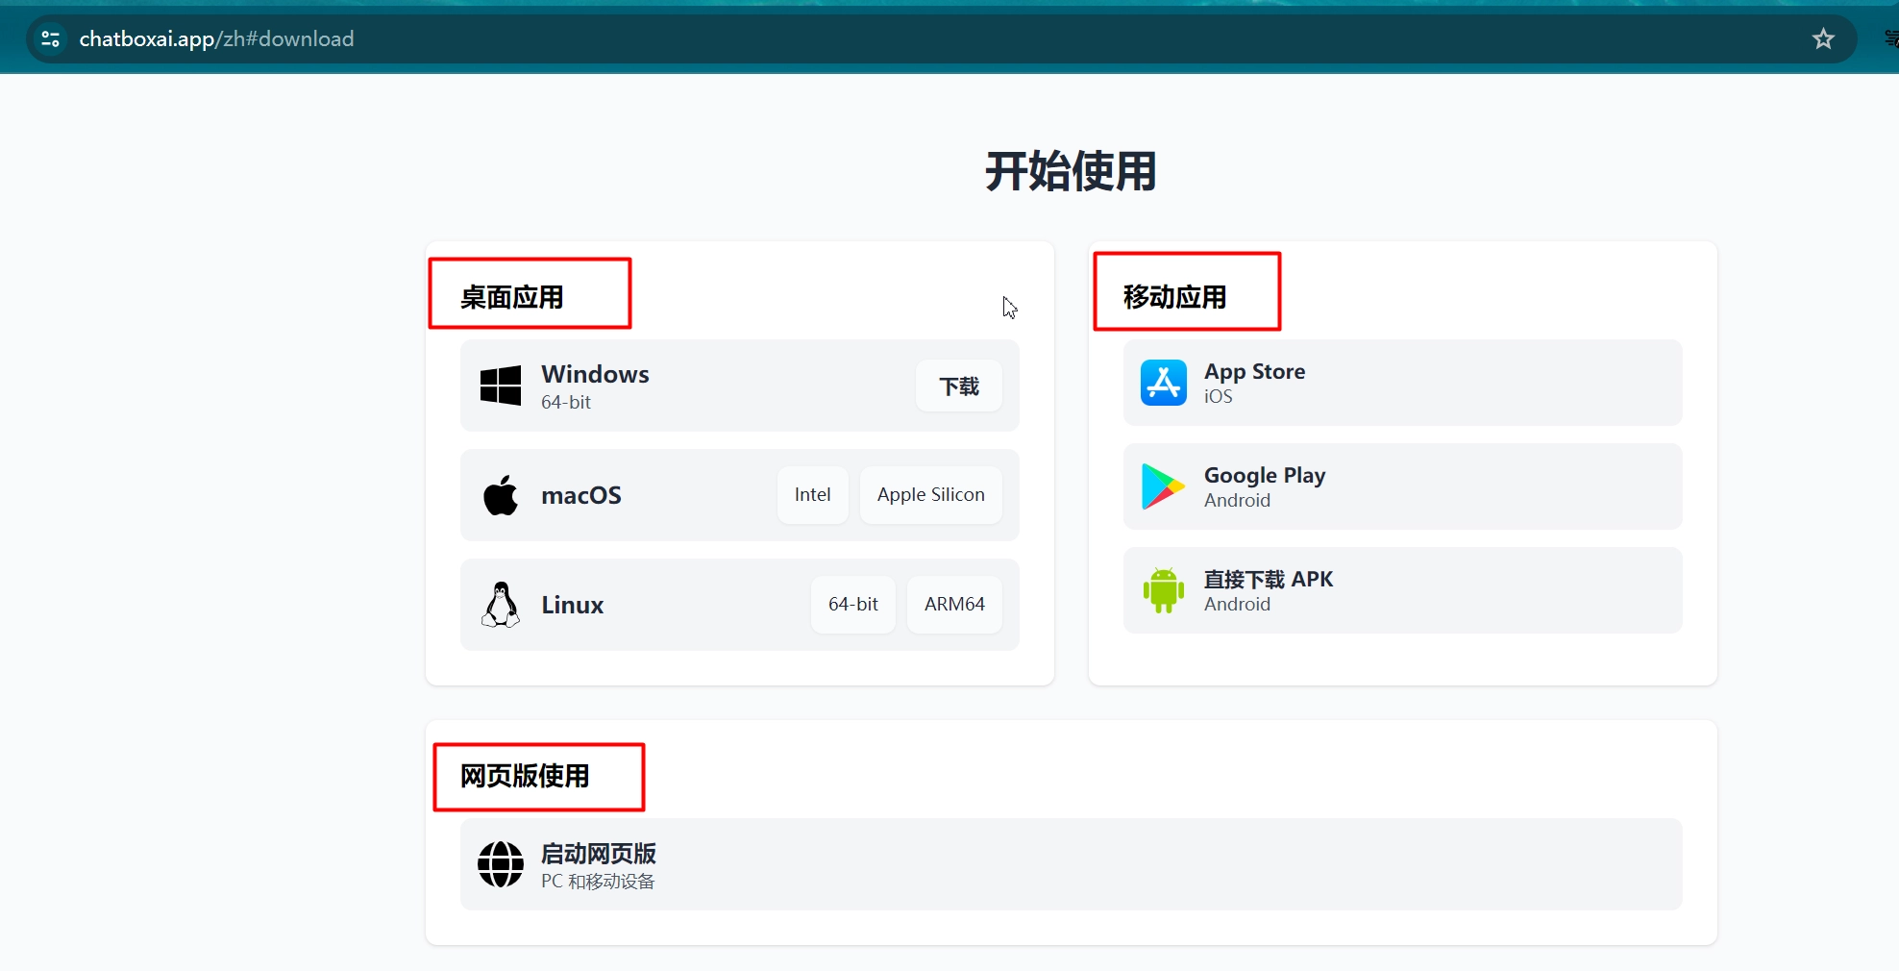
Task: Click the App Store icon
Action: coord(1164,383)
